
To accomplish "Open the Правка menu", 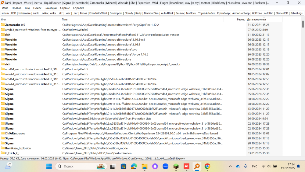I will (16, 8).
